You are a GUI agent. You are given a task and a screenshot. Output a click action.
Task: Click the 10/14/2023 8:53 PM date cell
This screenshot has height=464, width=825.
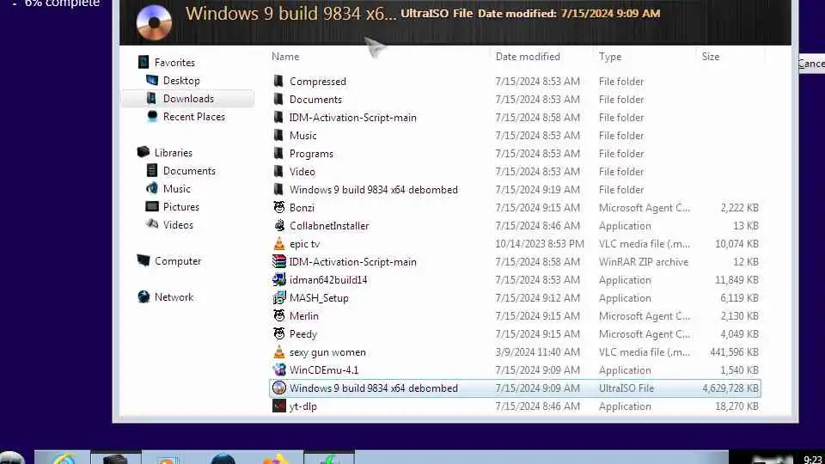(540, 243)
